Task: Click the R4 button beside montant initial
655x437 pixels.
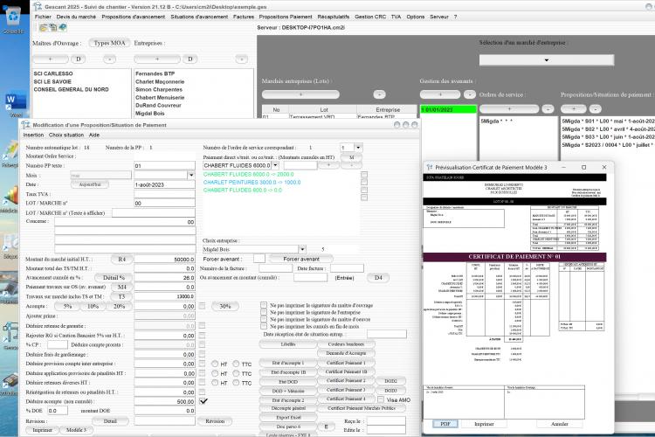Action: click(122, 260)
